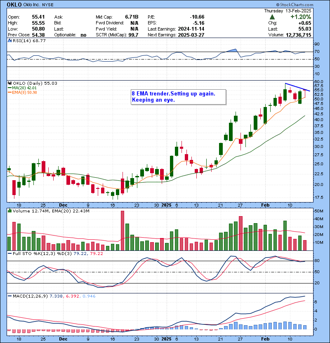Click the Last Earnings date 2024-11-14
This screenshot has width=330, height=343.
click(191, 29)
